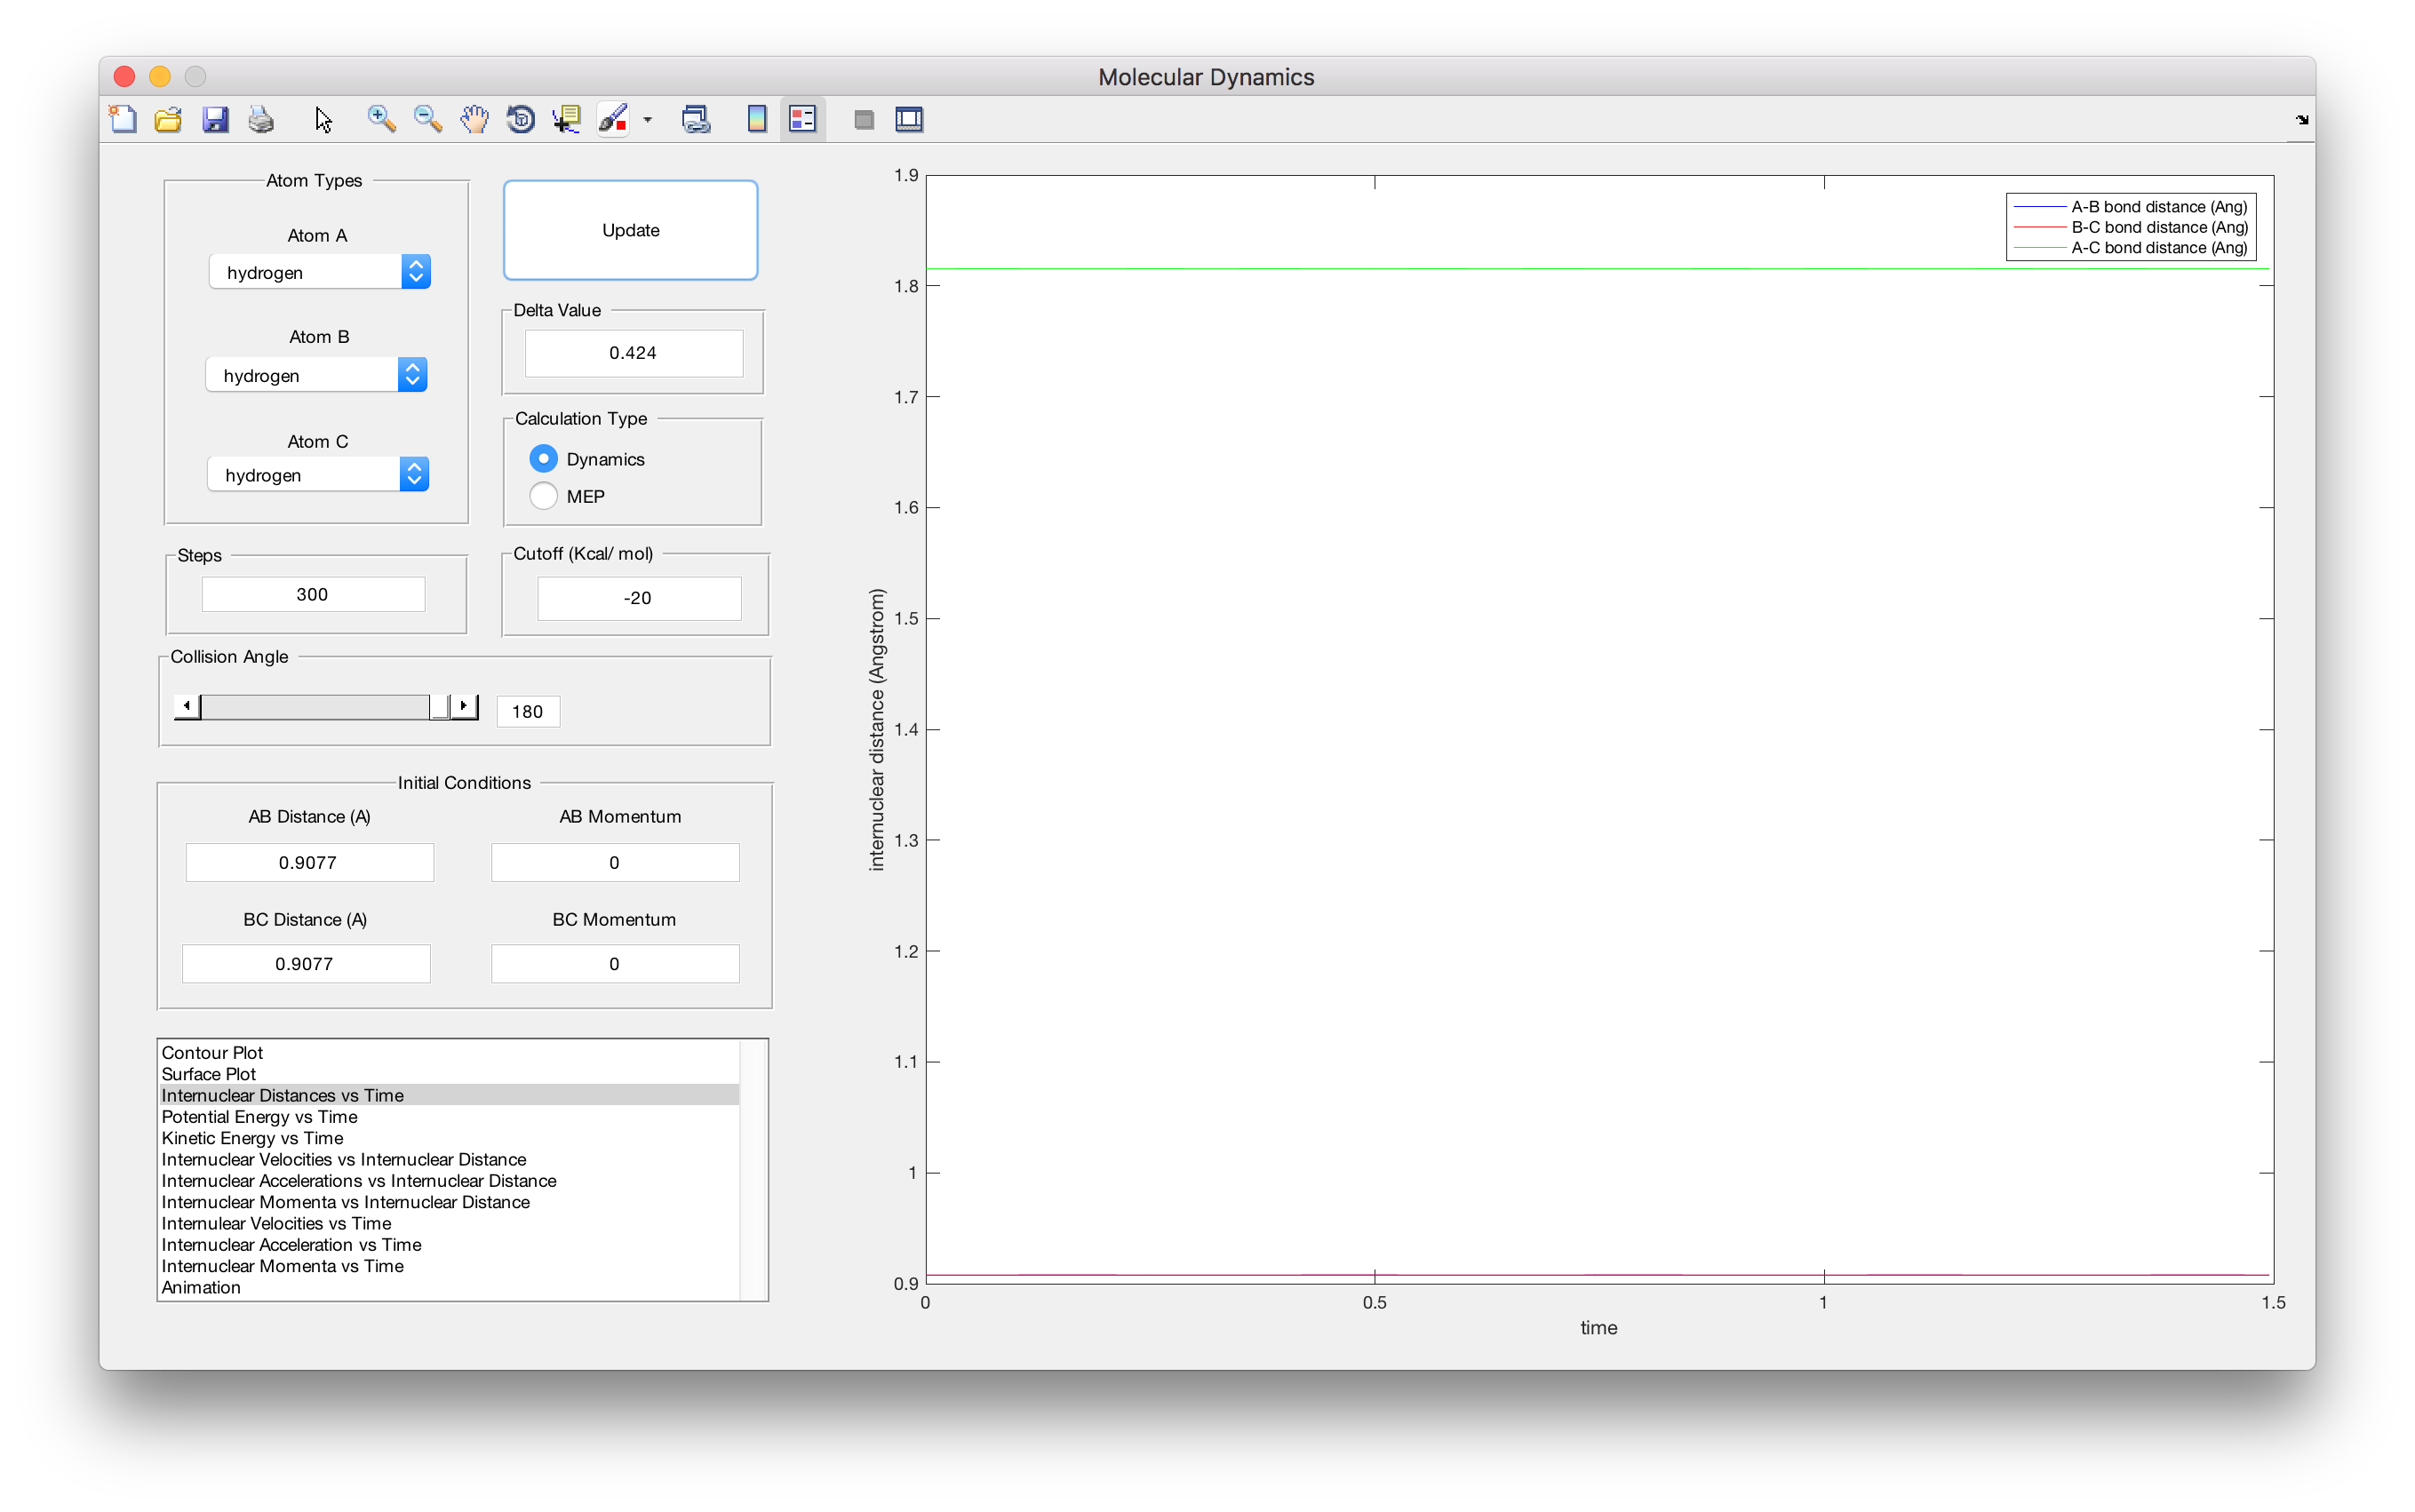2415x1512 pixels.
Task: Click the Zoom In magnifier tool
Action: 381,120
